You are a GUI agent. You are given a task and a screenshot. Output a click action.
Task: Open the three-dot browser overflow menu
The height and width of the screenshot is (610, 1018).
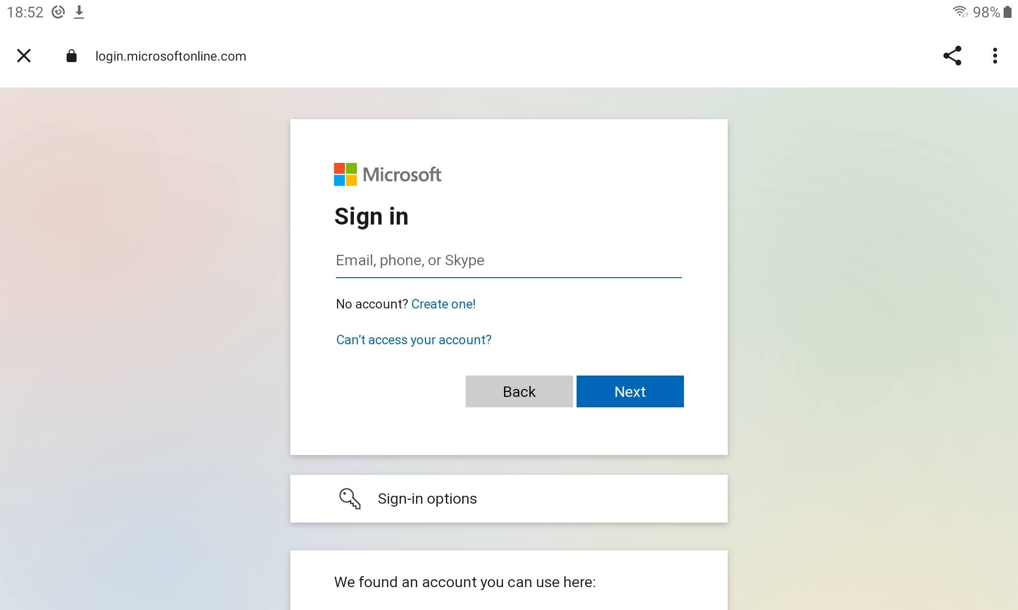(994, 56)
